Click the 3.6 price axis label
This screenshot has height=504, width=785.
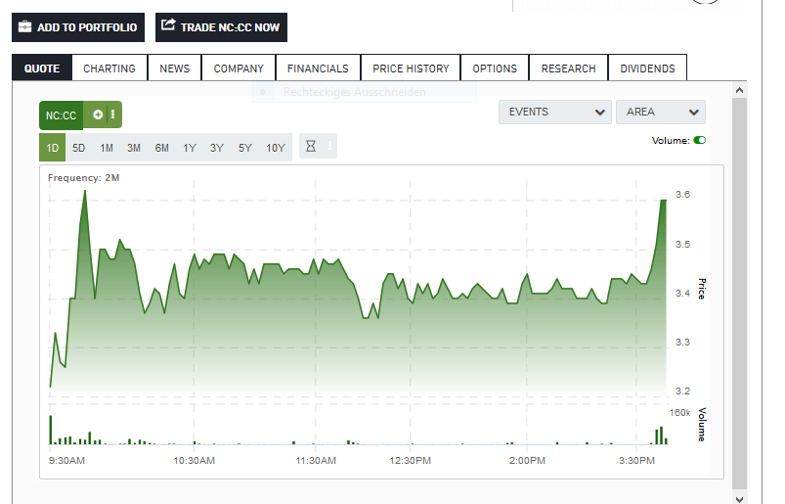click(x=683, y=194)
